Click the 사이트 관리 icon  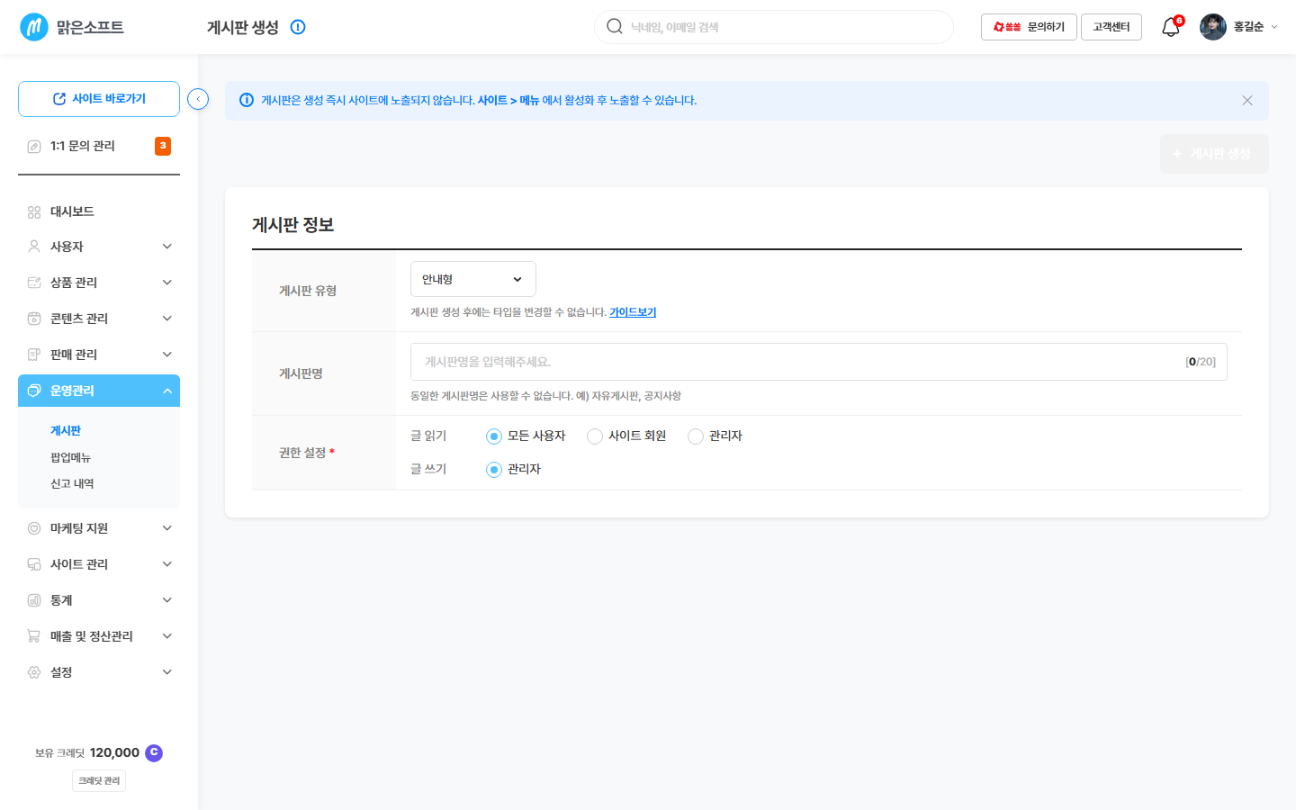click(34, 564)
